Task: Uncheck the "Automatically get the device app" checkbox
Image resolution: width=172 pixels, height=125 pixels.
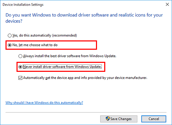Action: [20, 78]
